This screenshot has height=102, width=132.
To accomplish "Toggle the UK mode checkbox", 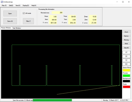I will 24,13.
